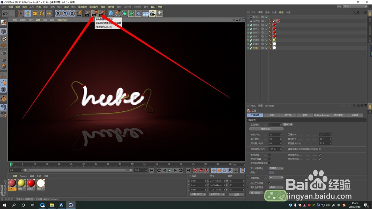Untick the use expressions checkbox
This screenshot has width=372, height=209.
[x=320, y=155]
